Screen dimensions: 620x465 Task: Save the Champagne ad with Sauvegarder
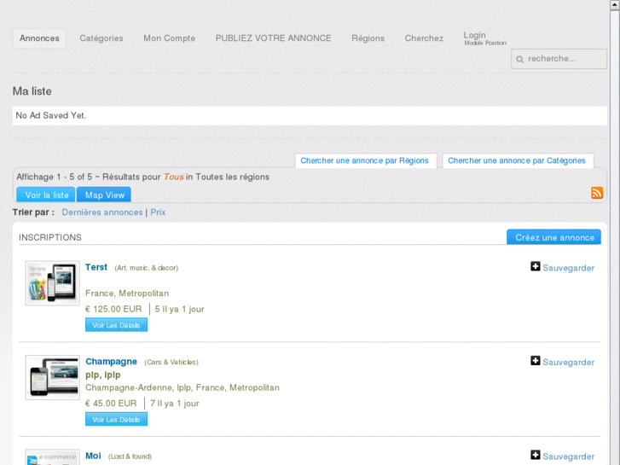pyautogui.click(x=568, y=362)
